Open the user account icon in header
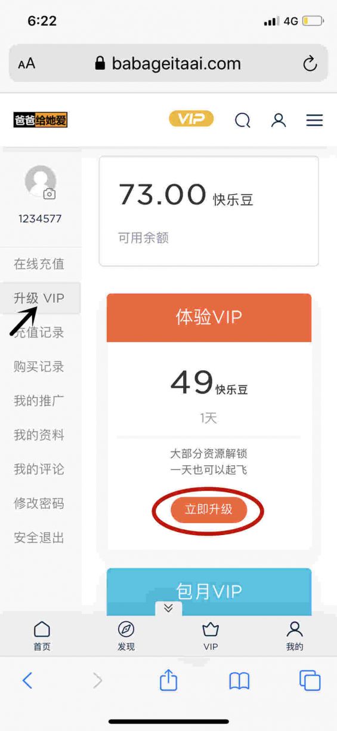 click(279, 120)
